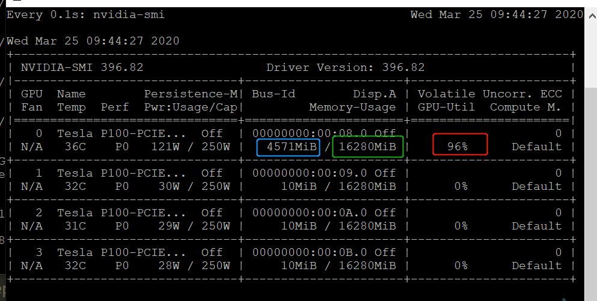Click the "Temp" column header
The image size is (597, 301).
[71, 108]
